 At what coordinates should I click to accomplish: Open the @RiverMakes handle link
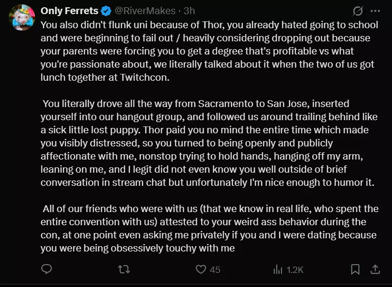(145, 11)
